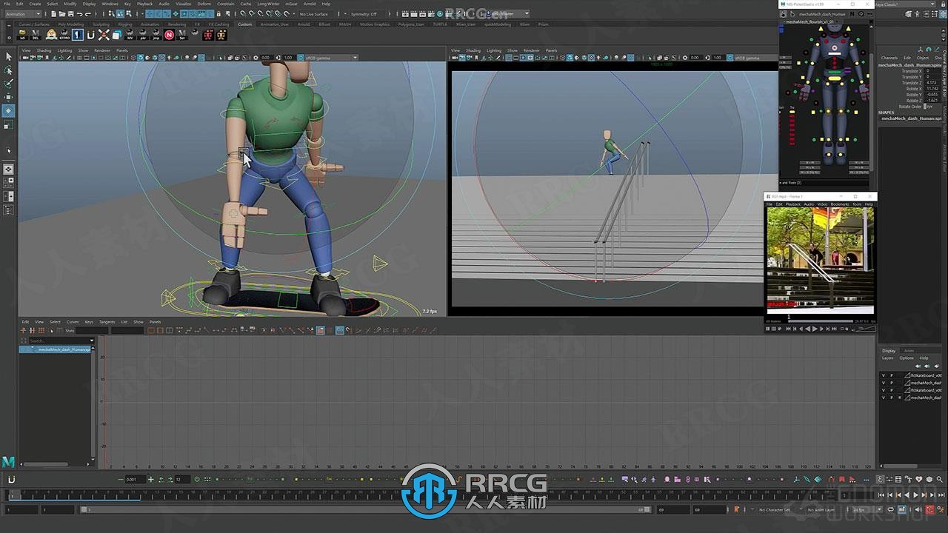Click the crossed-tools X shelf icon
The height and width of the screenshot is (533, 948).
tap(104, 35)
